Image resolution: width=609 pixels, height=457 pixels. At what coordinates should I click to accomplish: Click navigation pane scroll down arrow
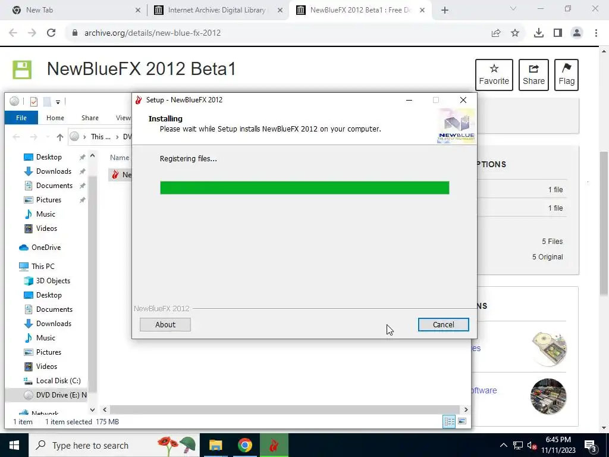click(92, 409)
